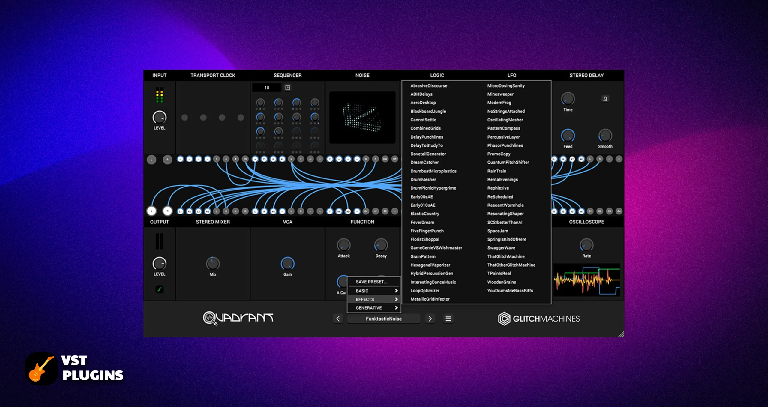Click the Oscilloscope Rate knob
Viewport: 768px width, 407px height.
pos(586,245)
